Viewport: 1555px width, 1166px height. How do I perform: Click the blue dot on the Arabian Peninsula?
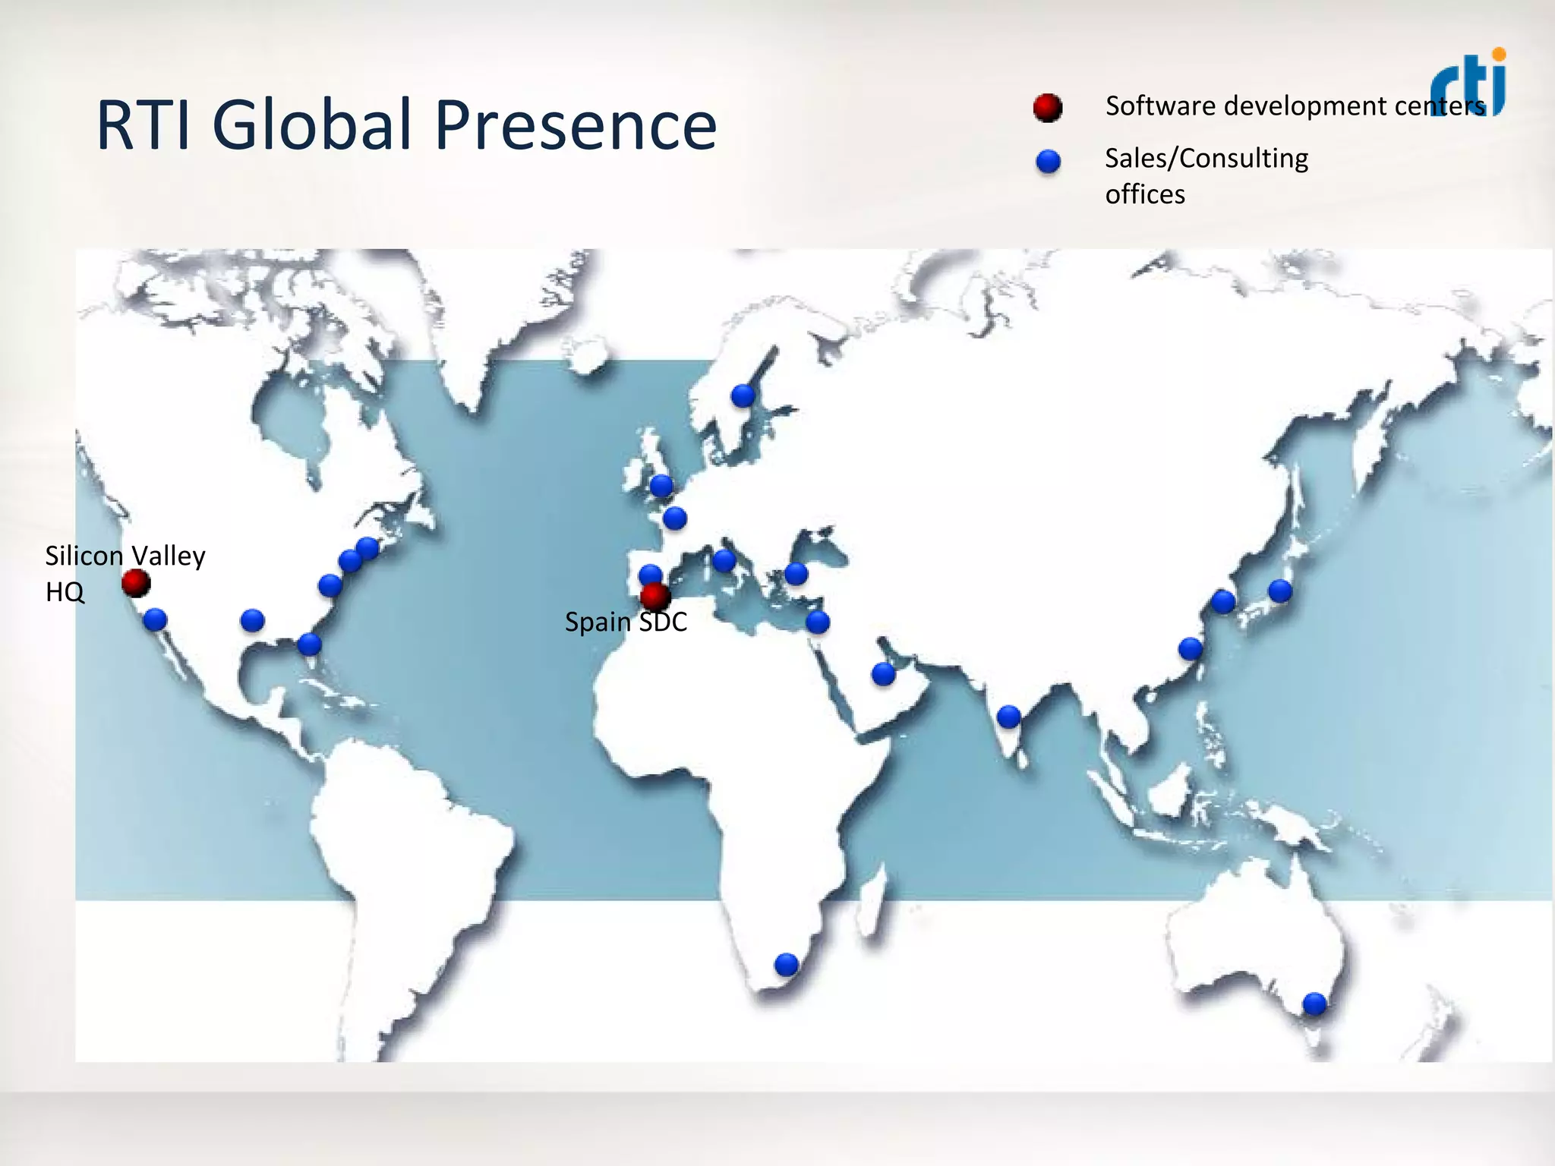coord(883,673)
